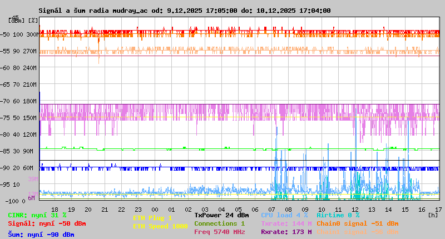Click the 'Connections 1' legend entry

[219, 223]
